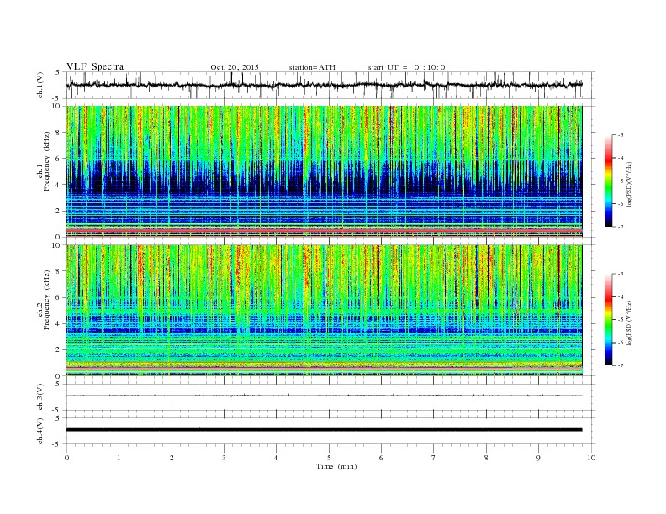
Task: Click the ch.3 voltage trace panel
Action: tap(330, 397)
